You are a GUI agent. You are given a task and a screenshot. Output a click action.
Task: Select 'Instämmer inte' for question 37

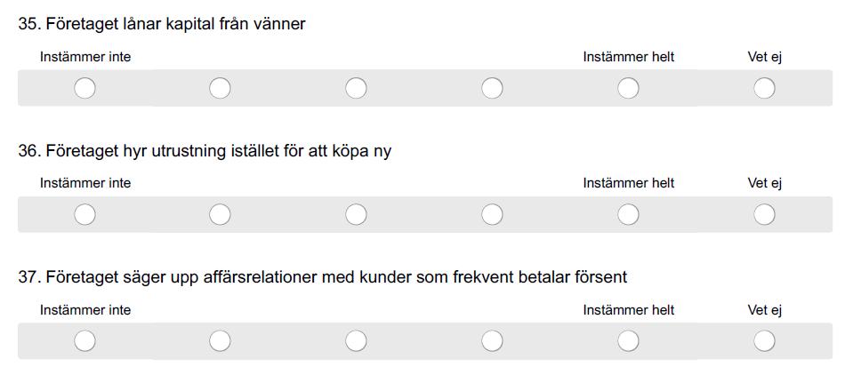tap(85, 341)
